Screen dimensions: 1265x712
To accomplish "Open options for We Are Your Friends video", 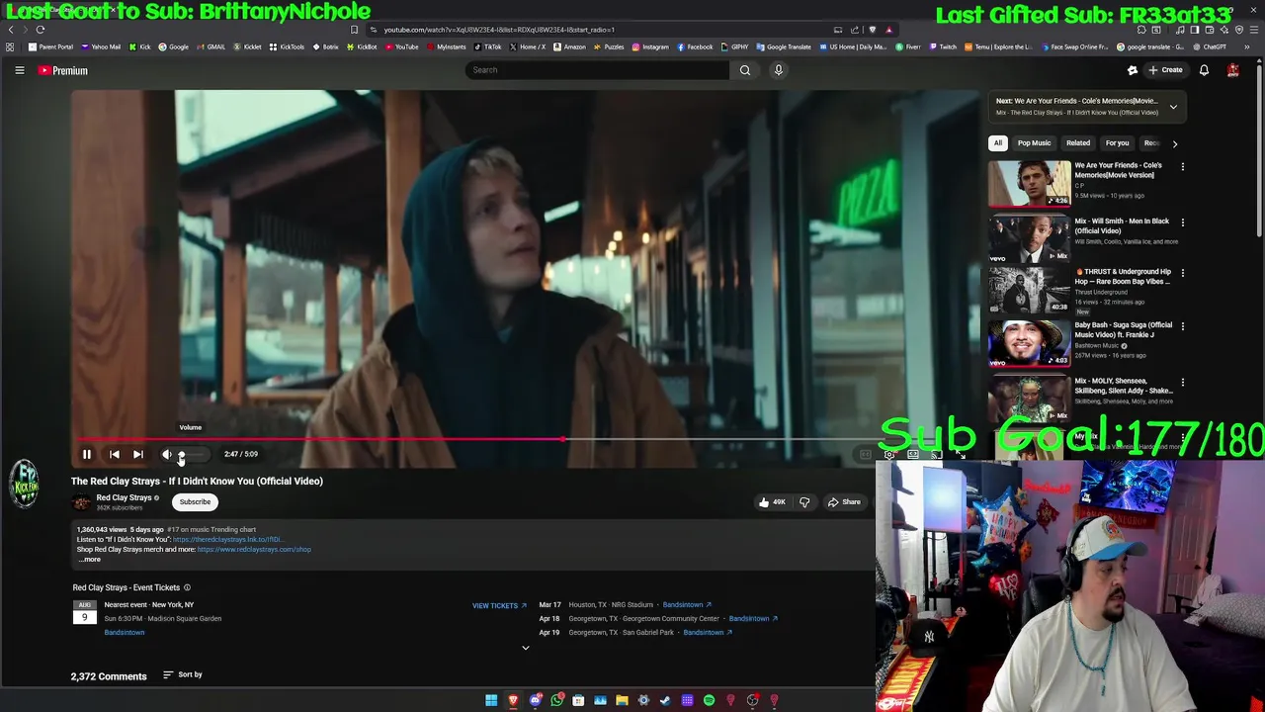I will [x=1182, y=167].
